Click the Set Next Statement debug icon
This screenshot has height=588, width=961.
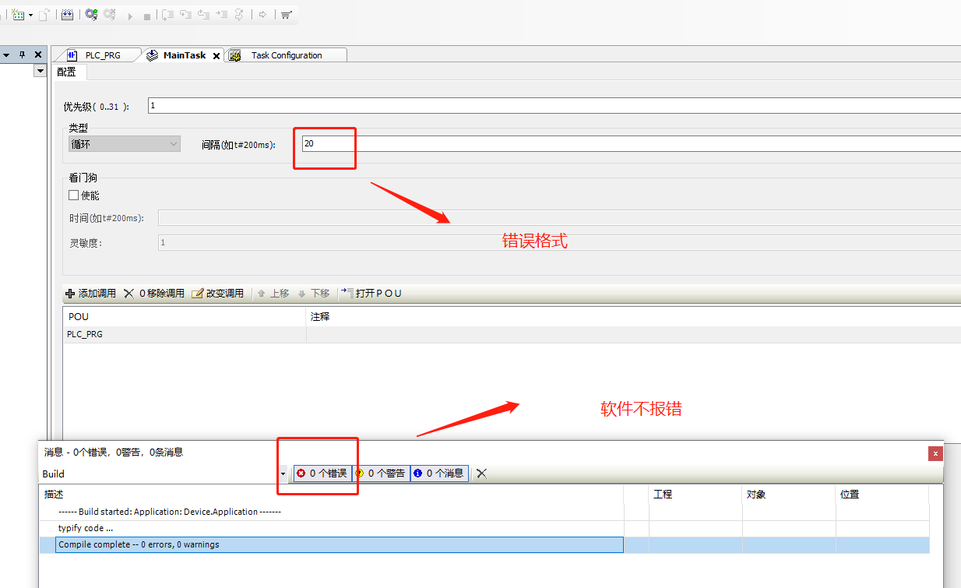pos(239,14)
